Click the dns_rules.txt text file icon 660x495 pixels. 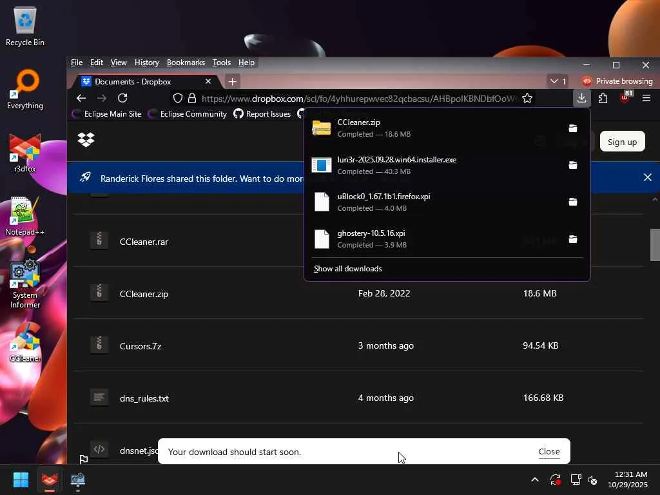pos(99,397)
